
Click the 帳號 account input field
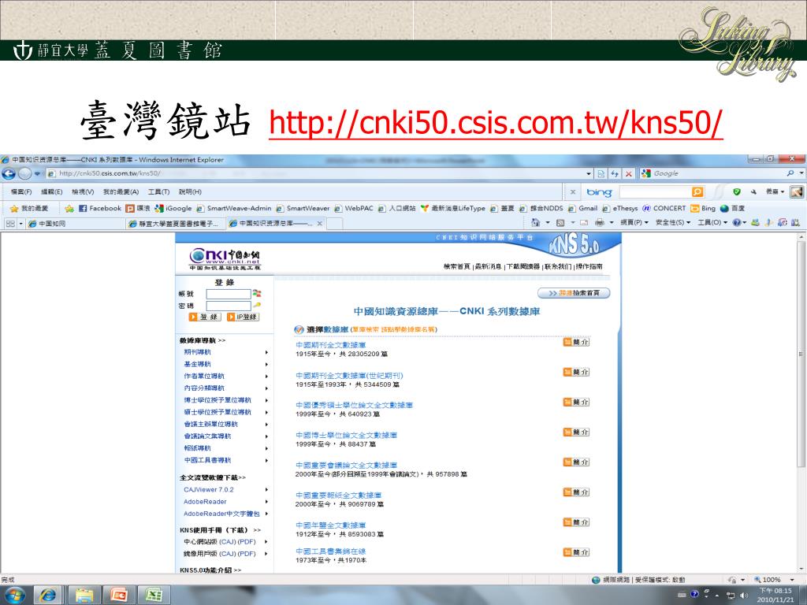click(x=229, y=294)
